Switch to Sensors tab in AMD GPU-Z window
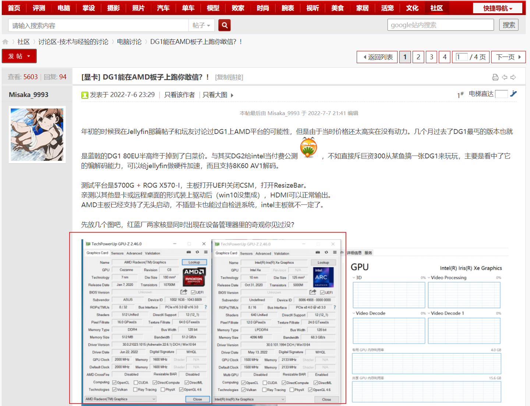 click(x=117, y=253)
